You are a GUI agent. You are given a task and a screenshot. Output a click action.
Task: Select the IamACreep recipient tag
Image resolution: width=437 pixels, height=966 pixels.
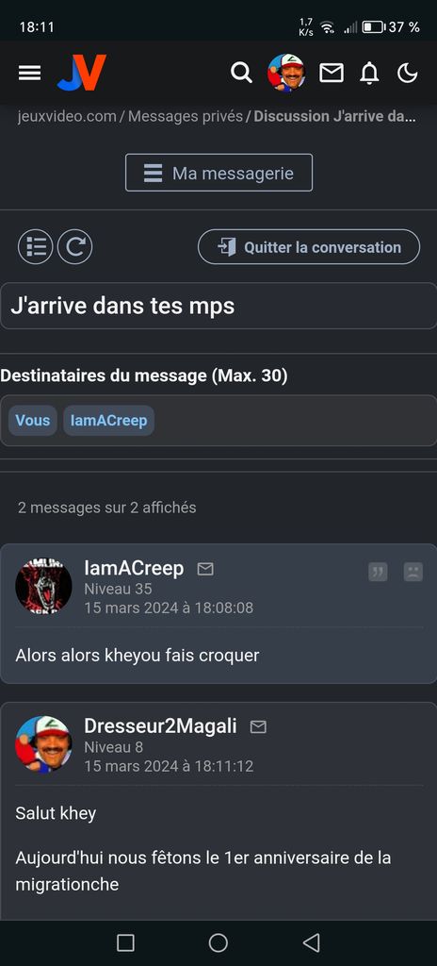coord(109,421)
